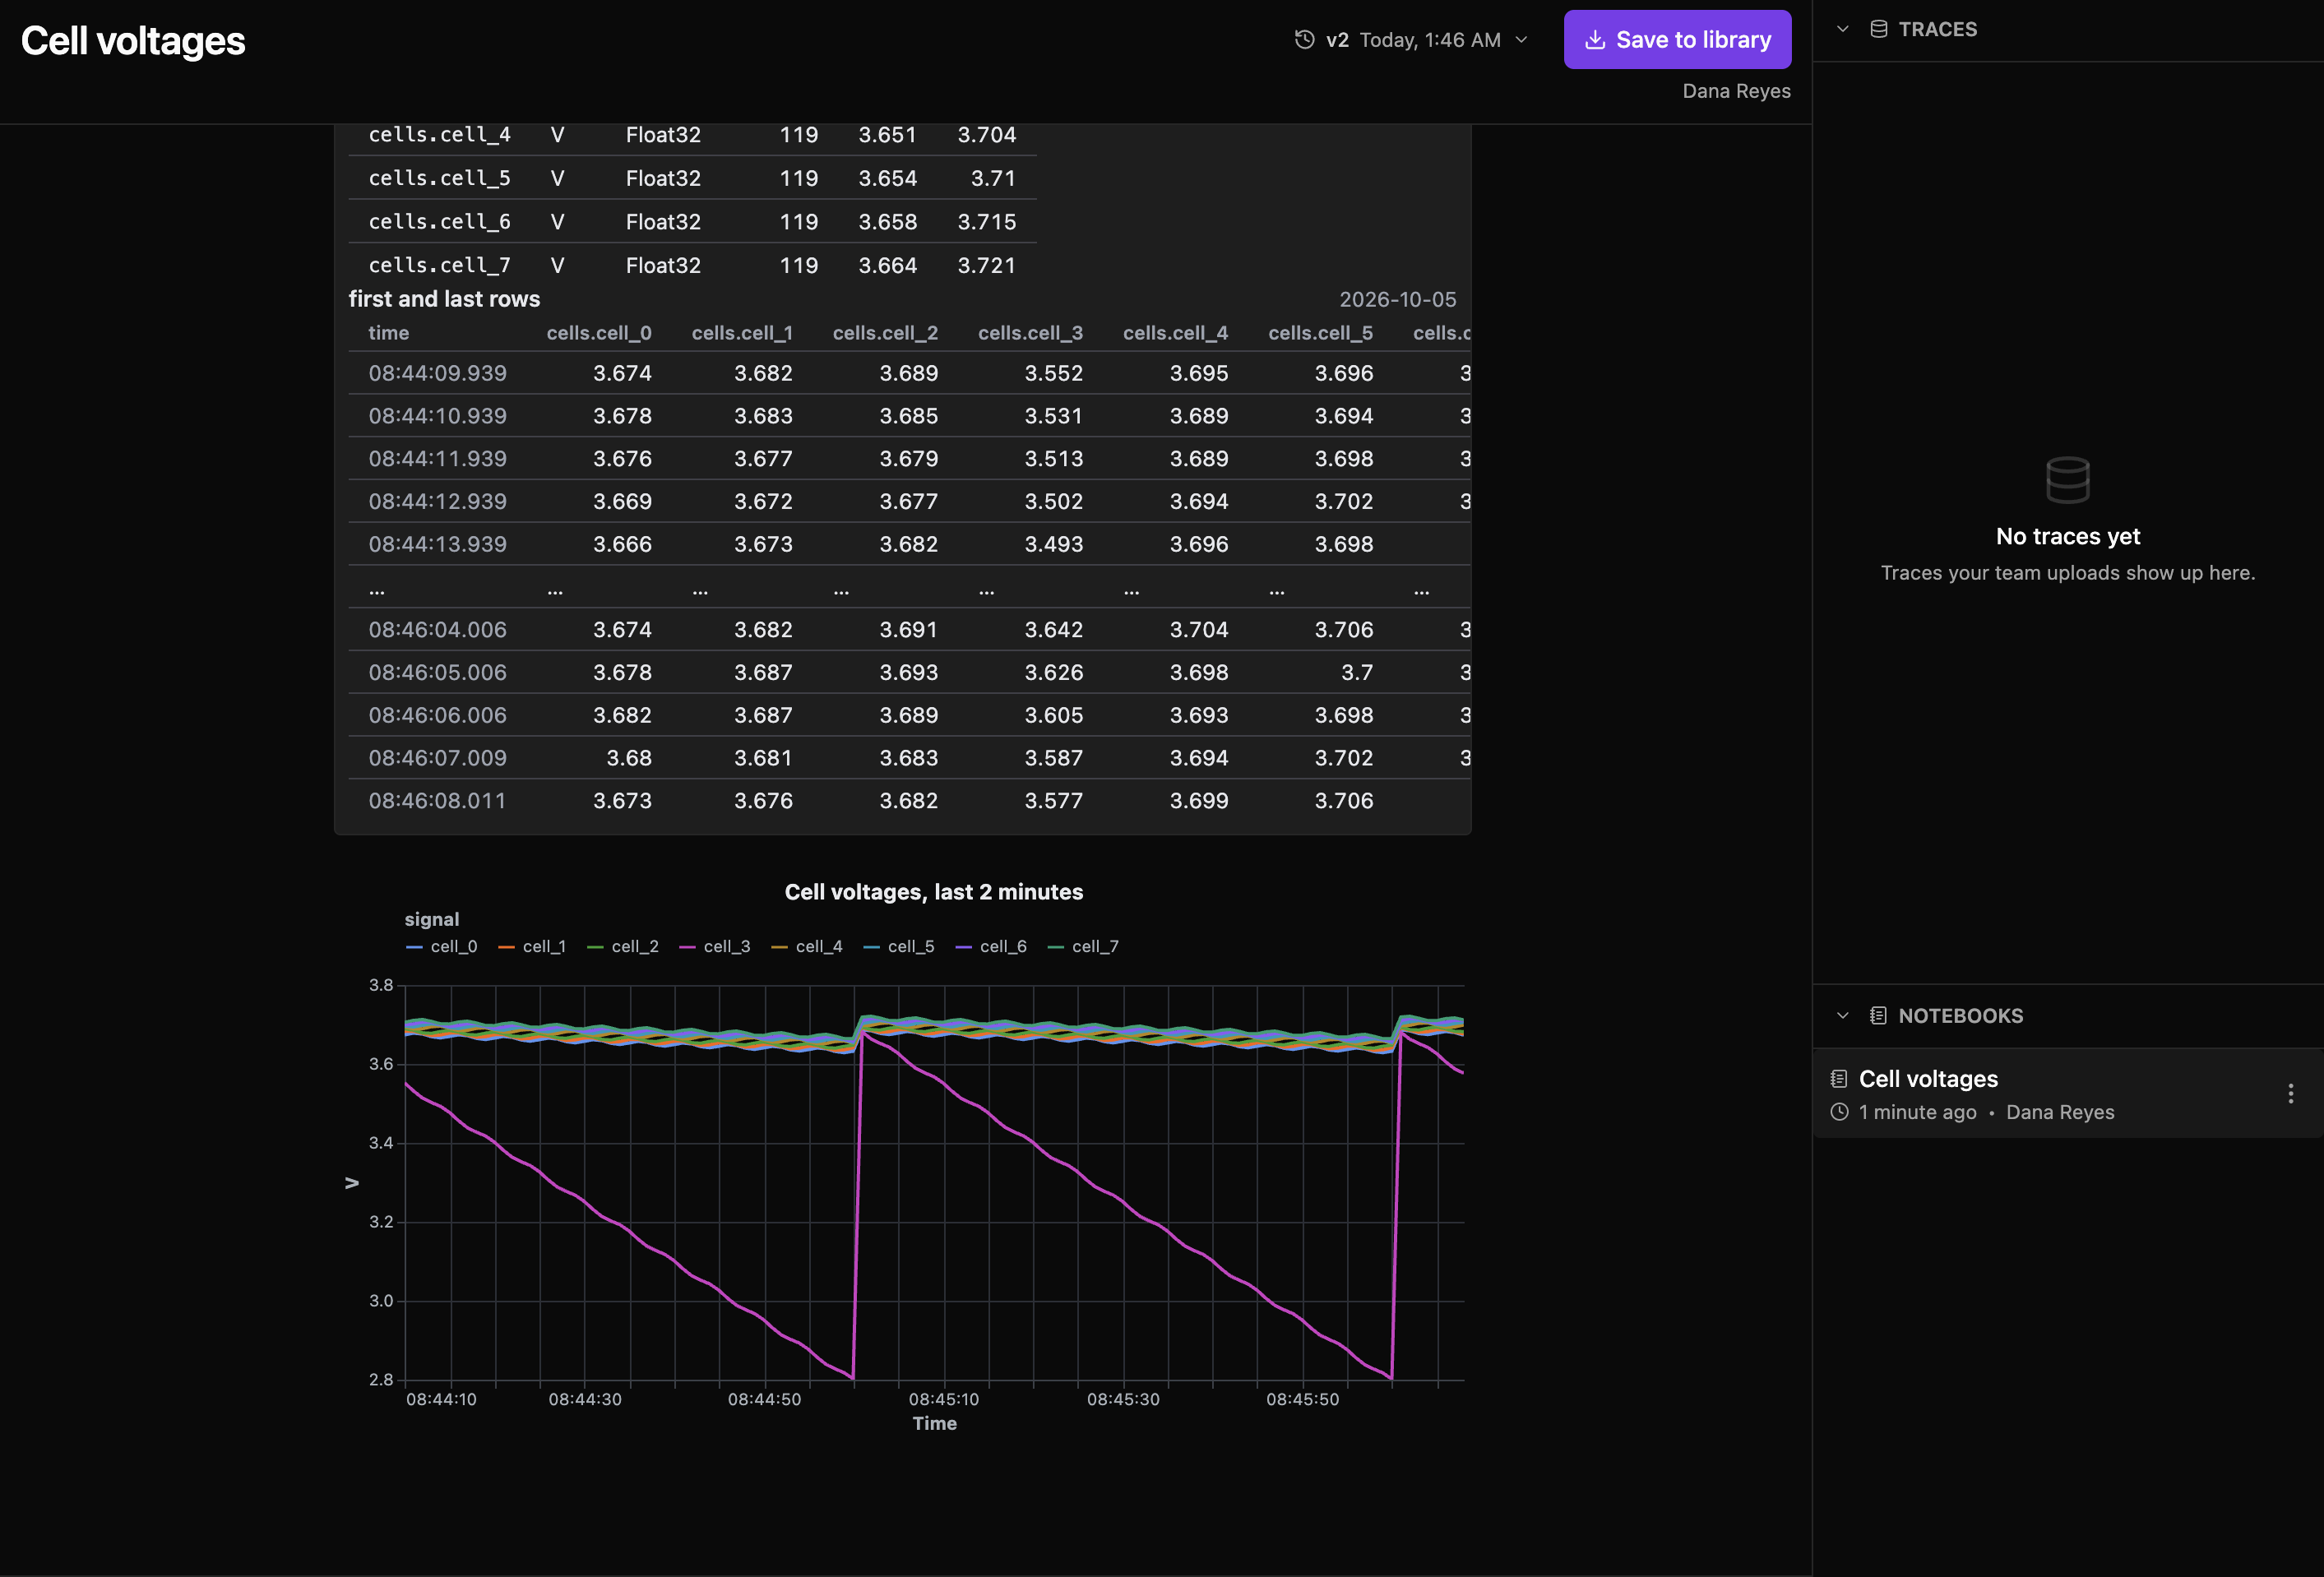Select the cells.cell_3 column header
The width and height of the screenshot is (2324, 1577).
(x=1030, y=333)
